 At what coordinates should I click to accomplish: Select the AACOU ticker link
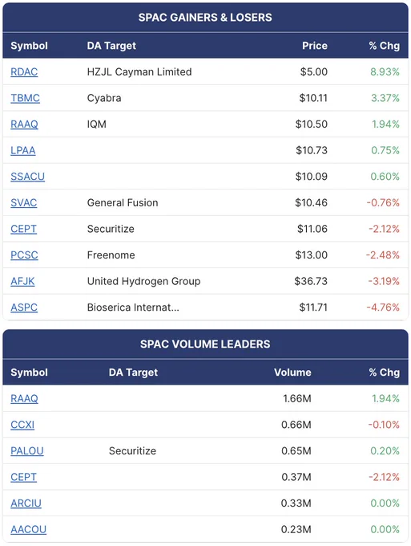pyautogui.click(x=29, y=529)
